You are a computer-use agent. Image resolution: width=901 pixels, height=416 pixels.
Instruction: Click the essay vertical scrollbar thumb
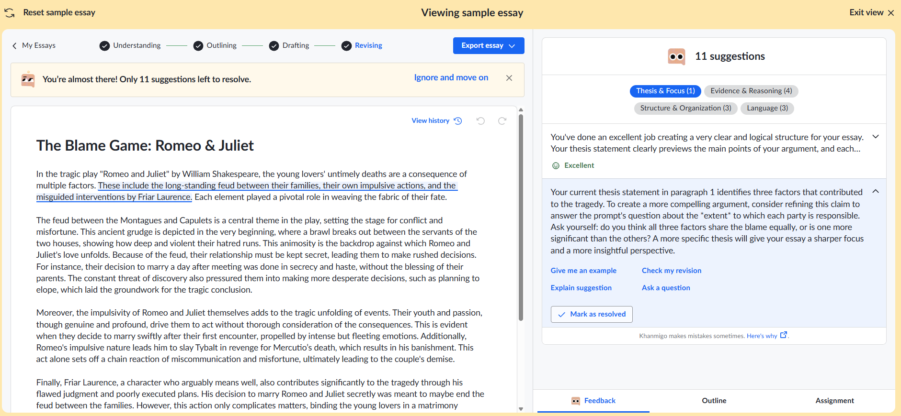coord(521,218)
